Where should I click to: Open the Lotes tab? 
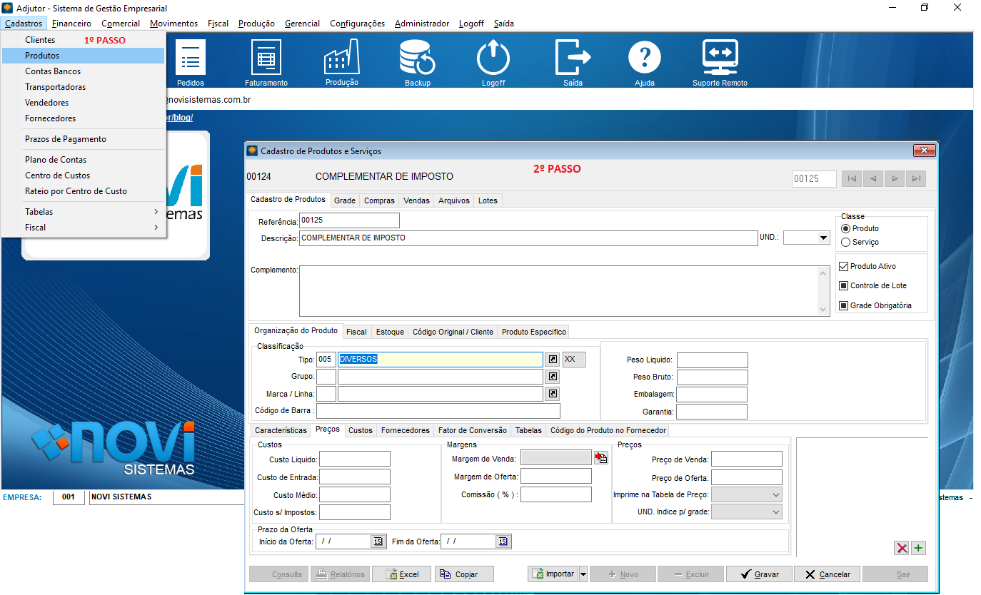point(488,200)
